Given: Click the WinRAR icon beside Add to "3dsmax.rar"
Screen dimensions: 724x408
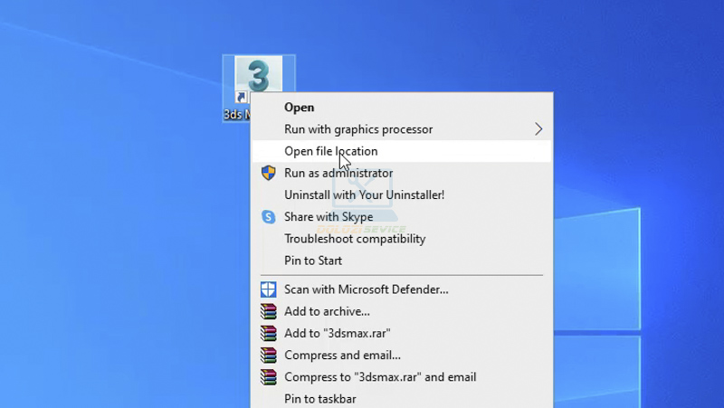Looking at the screenshot, I should pos(268,333).
